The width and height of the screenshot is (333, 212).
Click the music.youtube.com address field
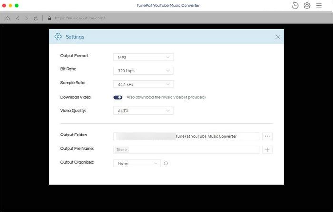coord(79,18)
